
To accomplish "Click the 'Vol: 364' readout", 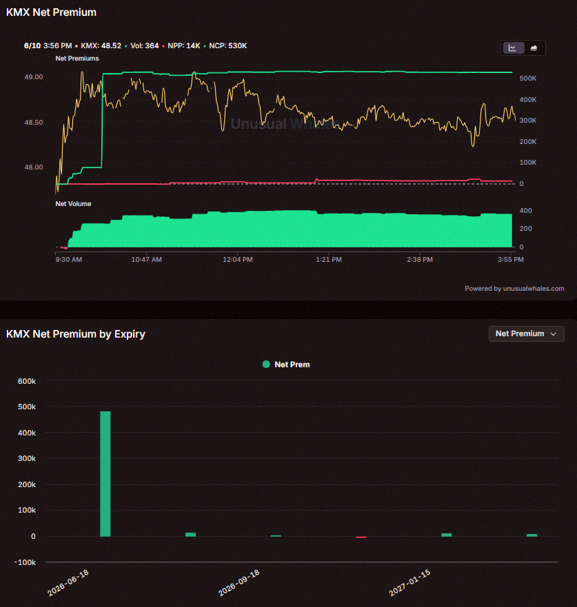I will click(145, 45).
